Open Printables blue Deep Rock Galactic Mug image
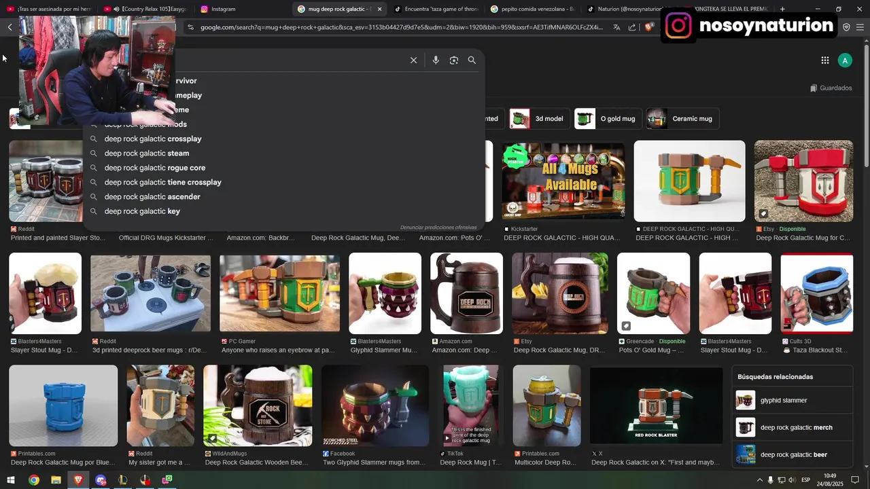Viewport: 870px width, 489px height. (63, 406)
